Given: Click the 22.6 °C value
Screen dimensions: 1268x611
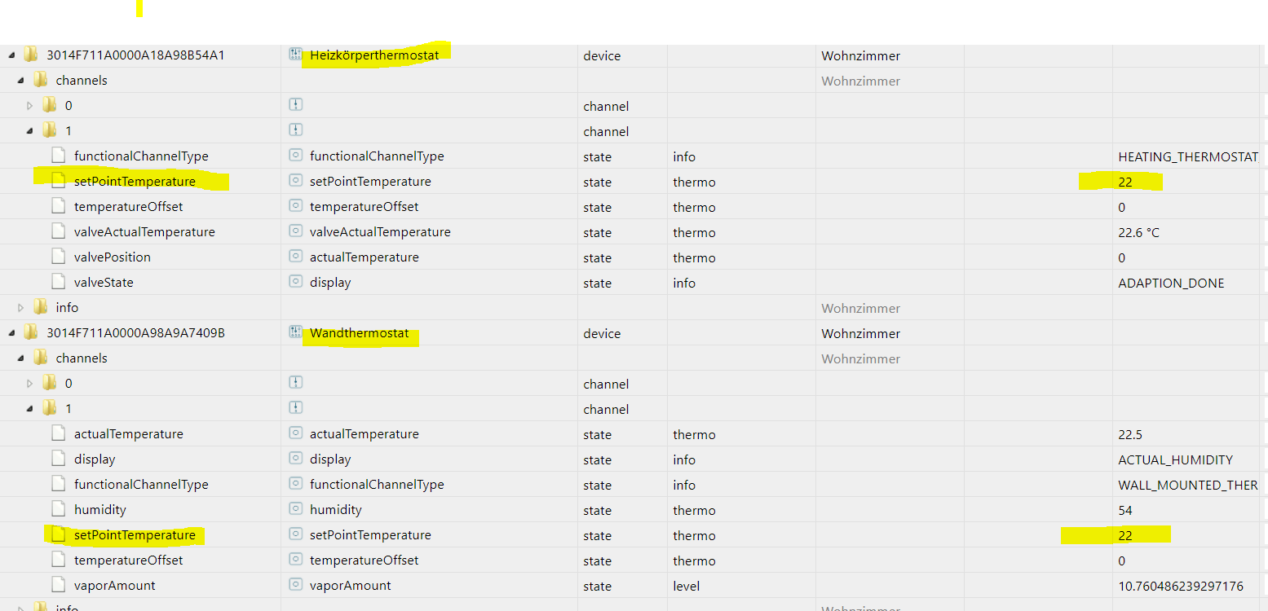Looking at the screenshot, I should (1138, 232).
